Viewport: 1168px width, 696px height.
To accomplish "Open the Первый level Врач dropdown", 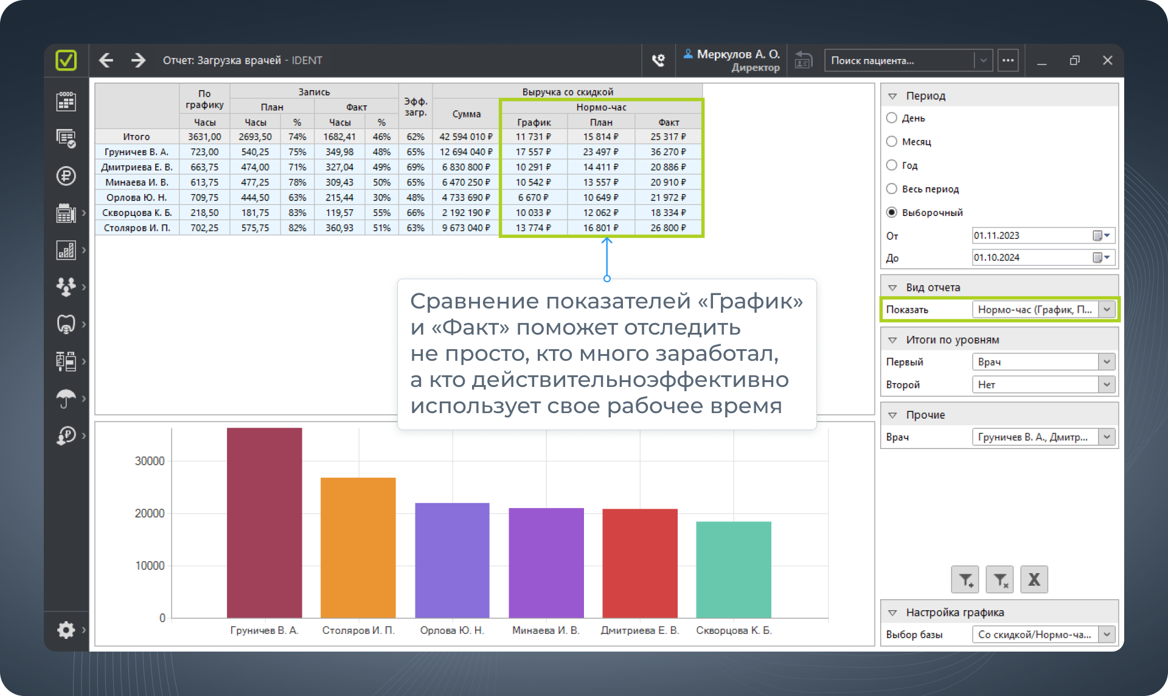I will [1043, 362].
